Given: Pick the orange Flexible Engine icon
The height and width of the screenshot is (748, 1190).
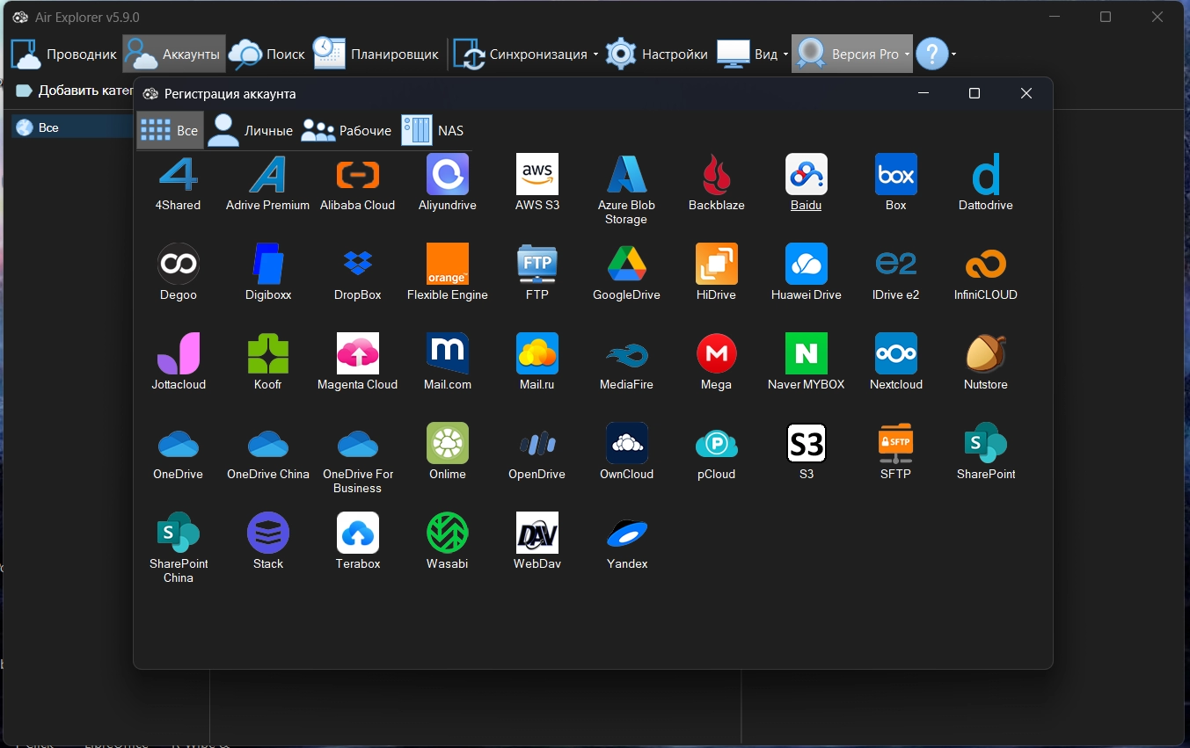Looking at the screenshot, I should click(448, 264).
